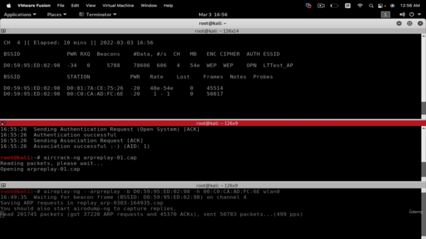
Task: Click the Reading packets, please wait line
Action: pyautogui.click(x=52, y=163)
